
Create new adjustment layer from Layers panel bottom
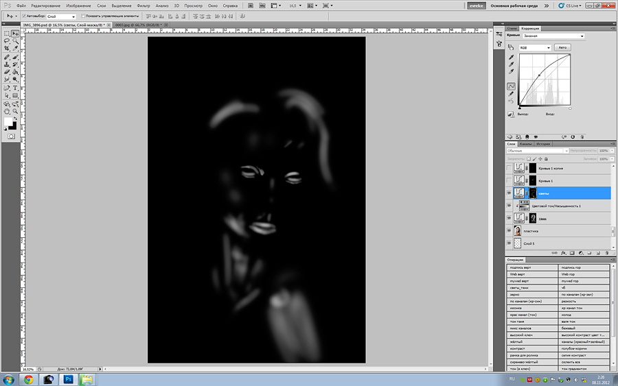tap(581, 253)
